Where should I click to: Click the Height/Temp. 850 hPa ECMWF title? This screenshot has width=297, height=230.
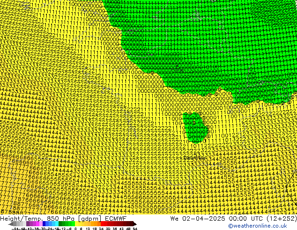point(63,218)
